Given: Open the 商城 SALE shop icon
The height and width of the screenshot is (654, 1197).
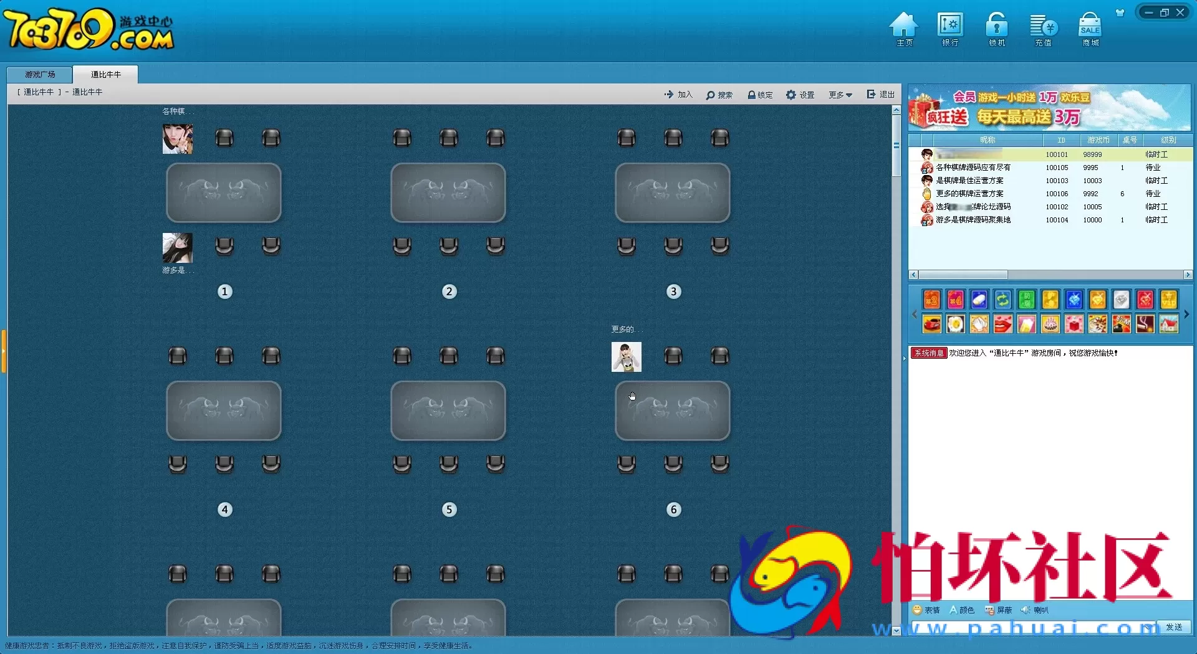Looking at the screenshot, I should coord(1090,28).
